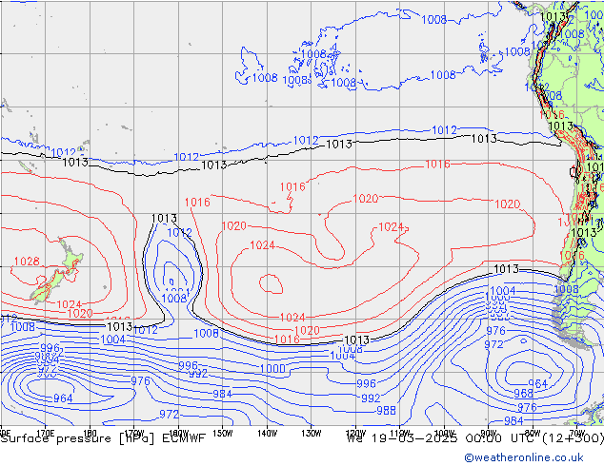
Task: Select the 120W longitude label
Action: [x=355, y=433]
